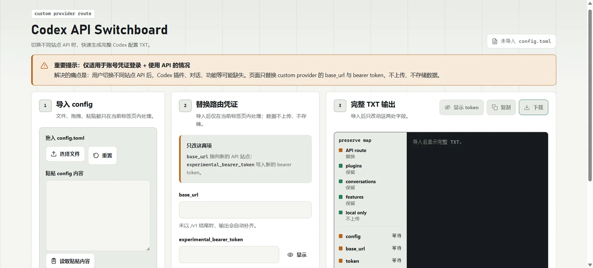The height and width of the screenshot is (268, 593).
Task: Click the green local only marker
Action: [x=341, y=212]
